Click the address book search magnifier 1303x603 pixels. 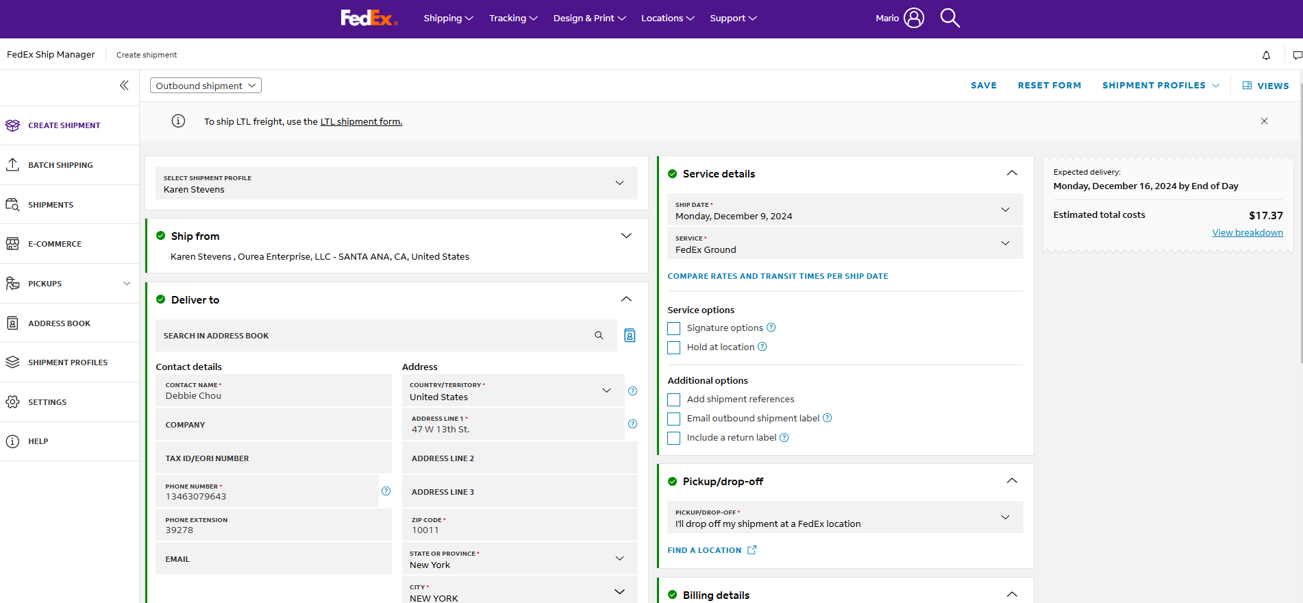click(x=599, y=336)
